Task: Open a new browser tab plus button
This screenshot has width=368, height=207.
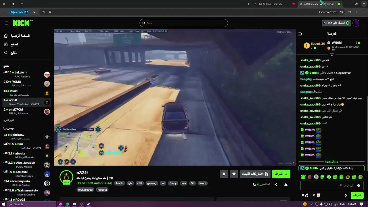Action: click(249, 4)
